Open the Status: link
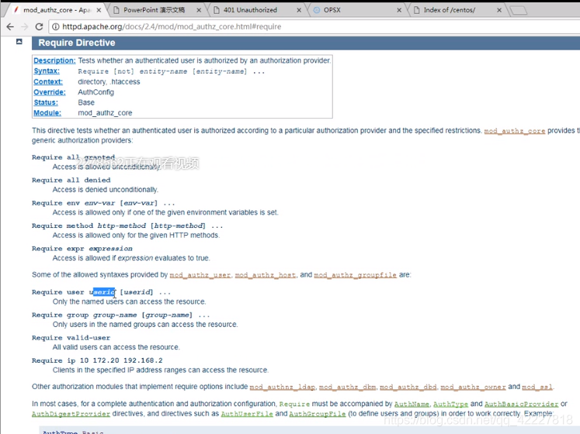 coord(46,102)
